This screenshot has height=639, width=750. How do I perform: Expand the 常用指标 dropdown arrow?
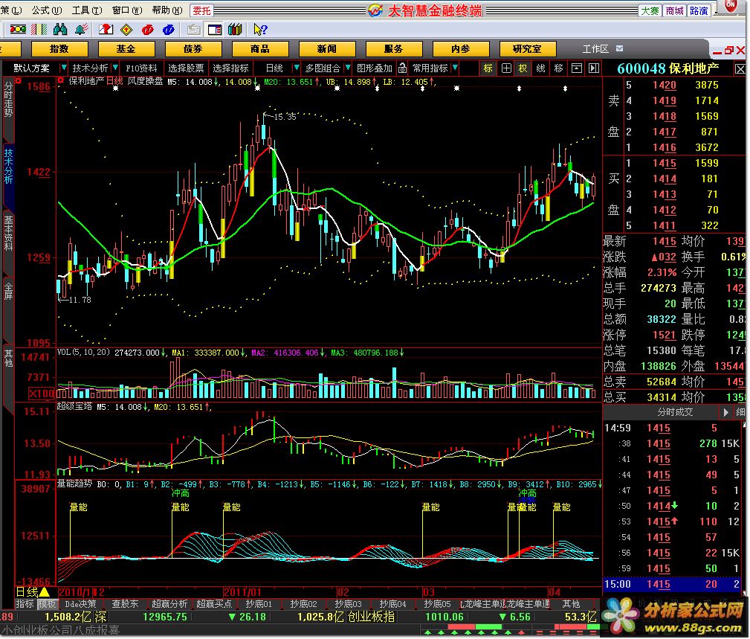455,68
